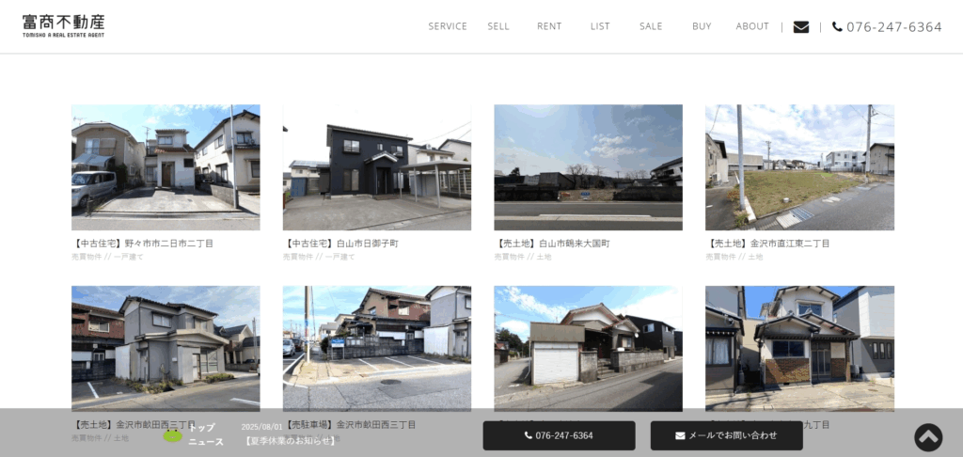This screenshot has height=457, width=963.
Task: Open the SERVICE menu item
Action: click(x=448, y=26)
